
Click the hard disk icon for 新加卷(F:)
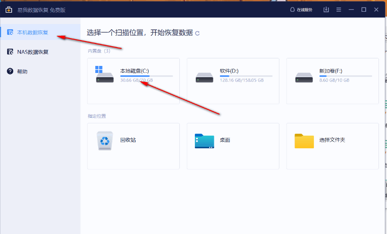tap(304, 77)
